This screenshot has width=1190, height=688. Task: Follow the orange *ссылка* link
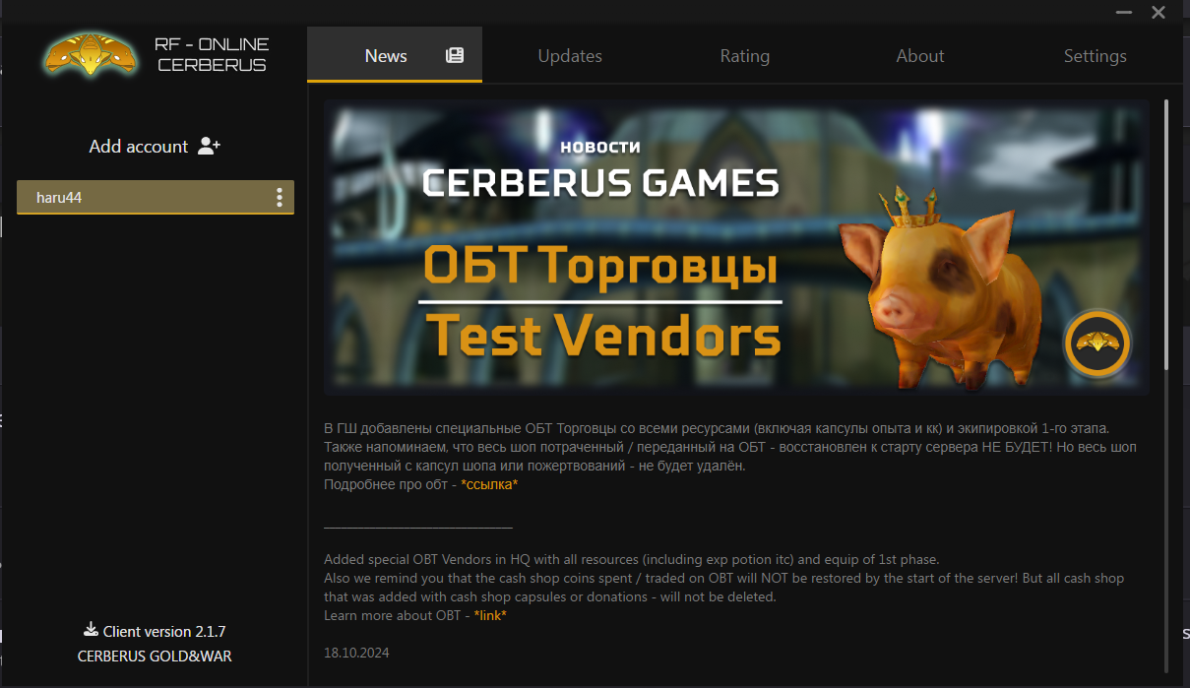(489, 484)
